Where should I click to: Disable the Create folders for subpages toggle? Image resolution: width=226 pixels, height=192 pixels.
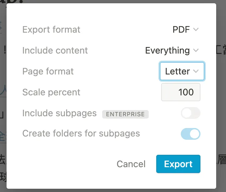pos(190,134)
